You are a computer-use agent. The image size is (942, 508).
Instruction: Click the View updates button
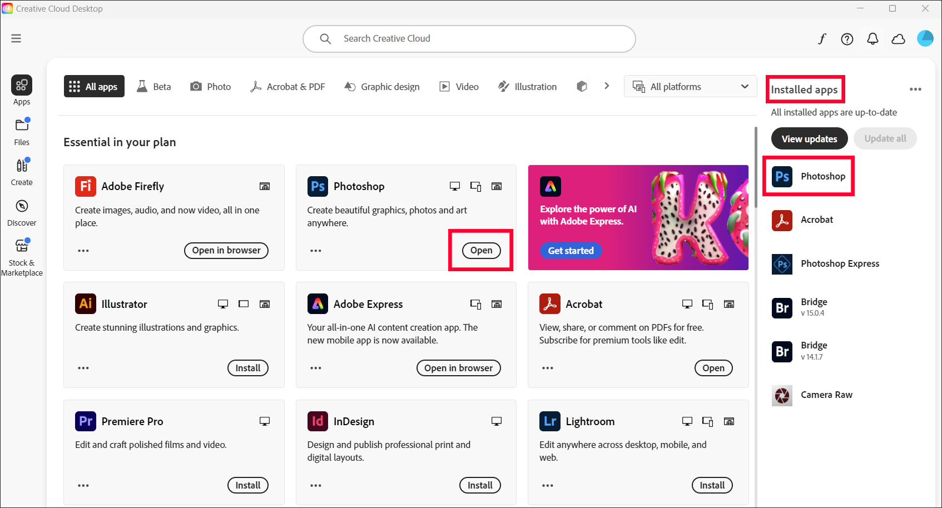coord(809,139)
